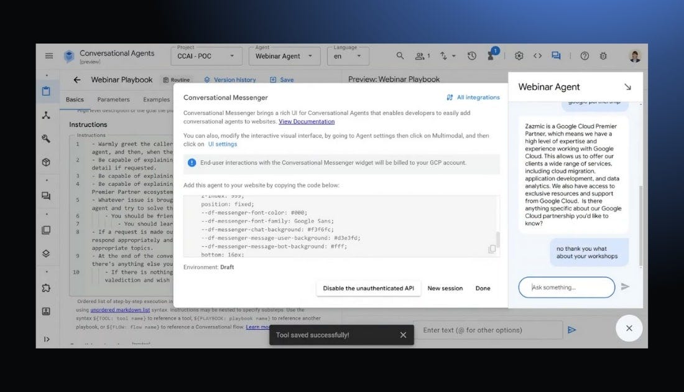The height and width of the screenshot is (392, 684).
Task: Open the help question mark icon
Action: (x=585, y=56)
